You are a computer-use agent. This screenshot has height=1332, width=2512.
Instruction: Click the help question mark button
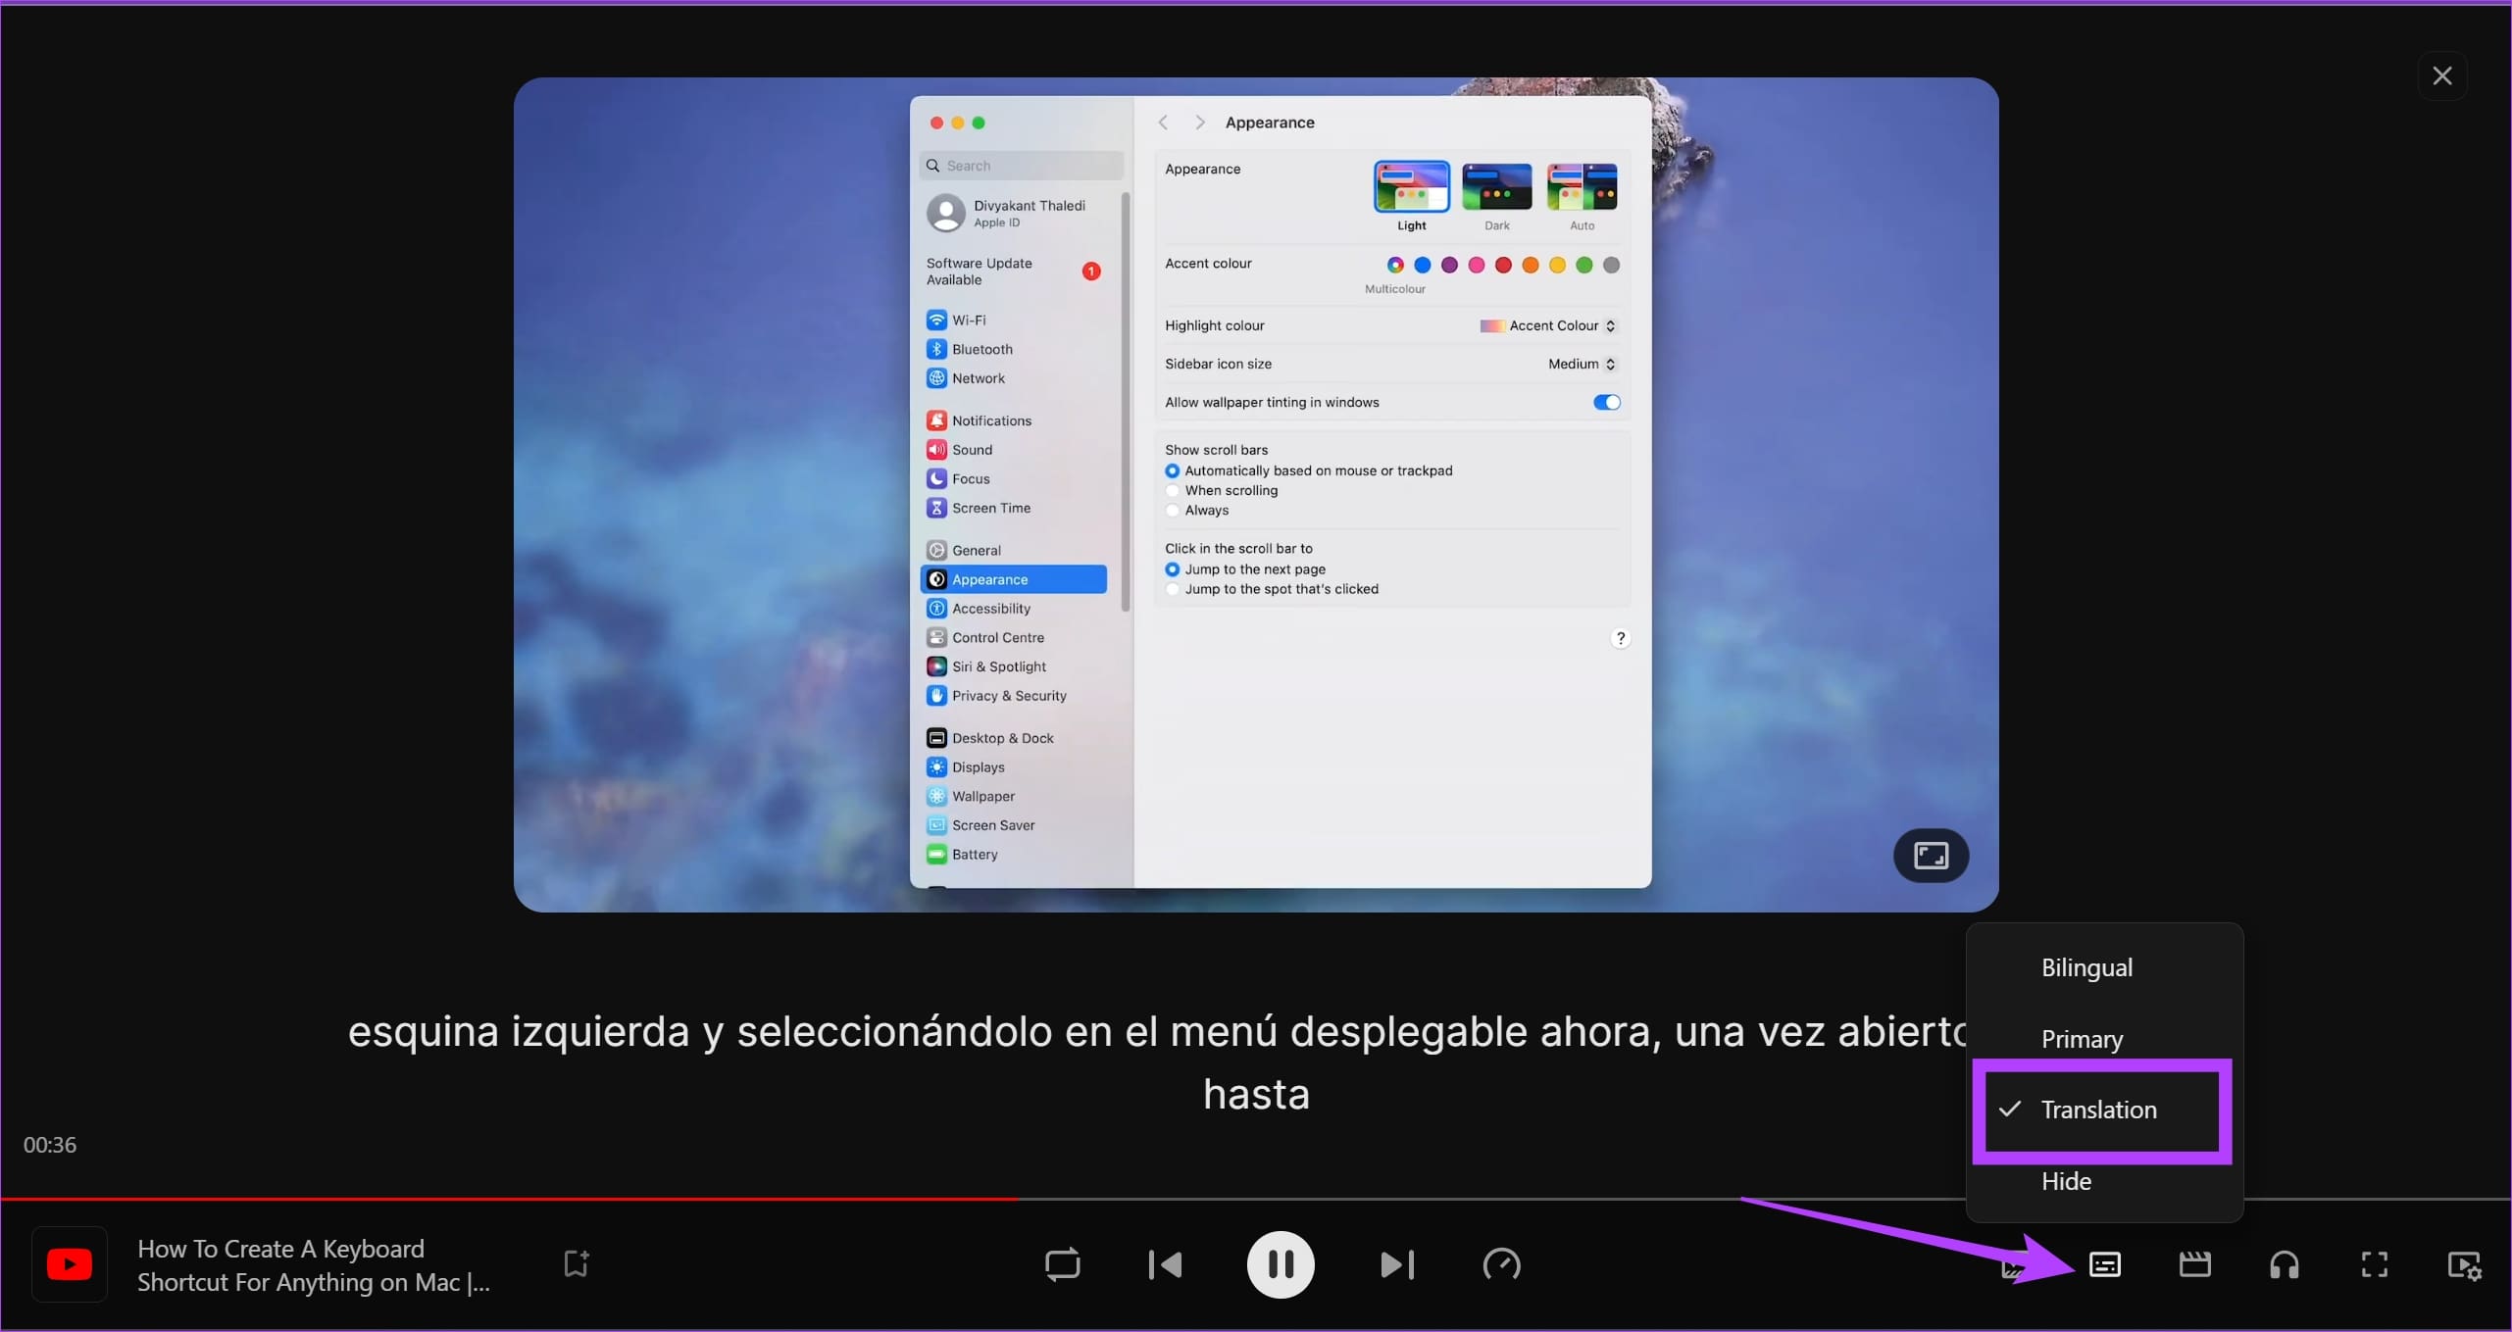click(x=1621, y=637)
